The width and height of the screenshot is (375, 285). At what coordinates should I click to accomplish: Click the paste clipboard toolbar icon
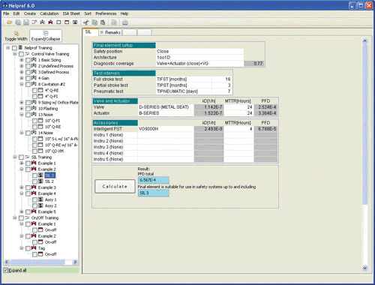[x=103, y=22]
